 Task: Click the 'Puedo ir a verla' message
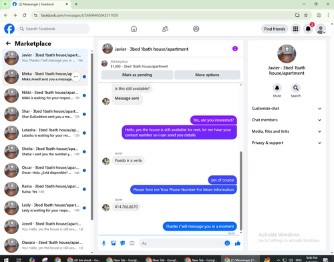point(128,161)
